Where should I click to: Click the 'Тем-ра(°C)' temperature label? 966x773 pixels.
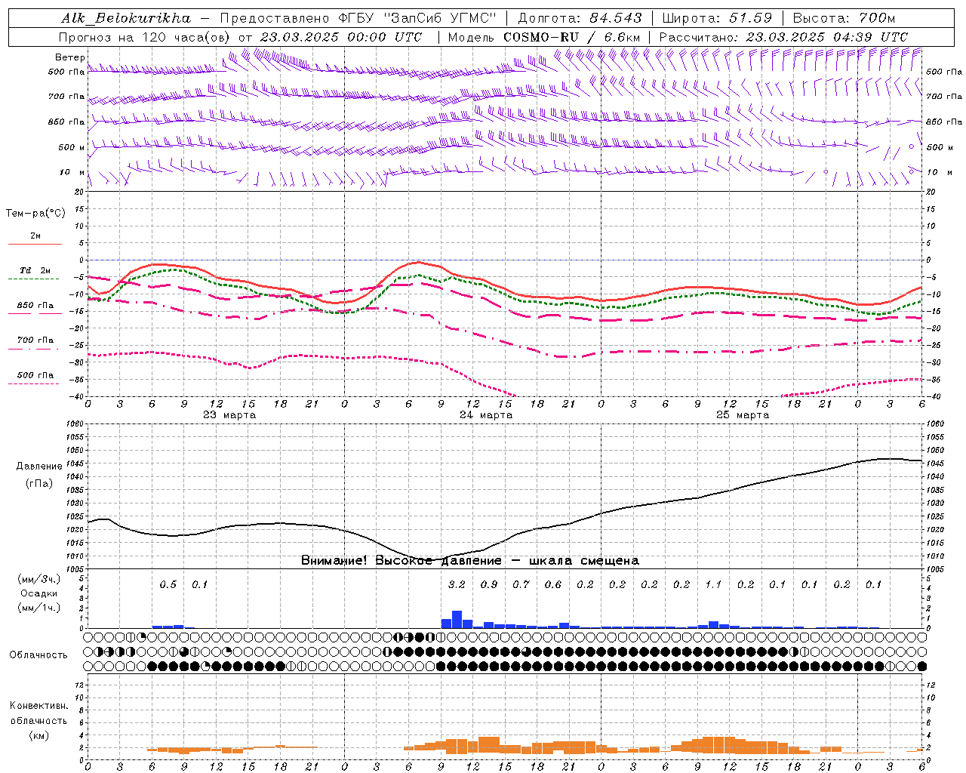35,214
